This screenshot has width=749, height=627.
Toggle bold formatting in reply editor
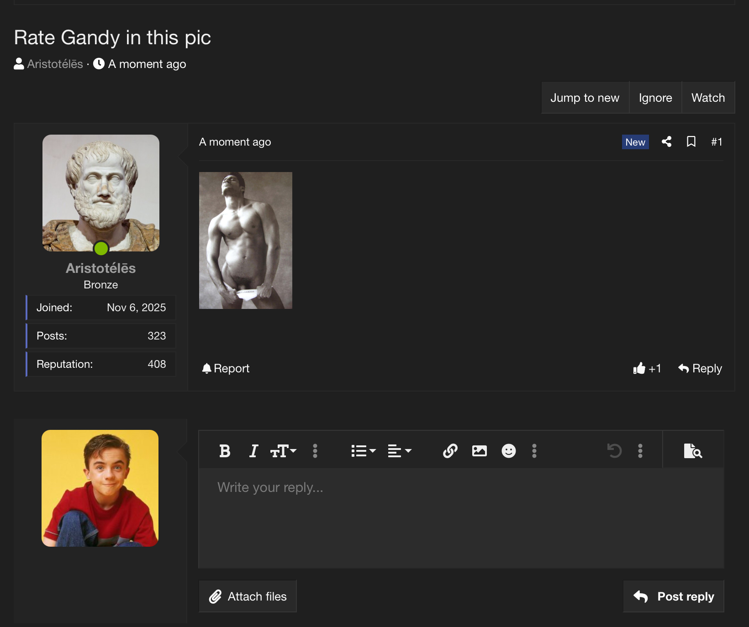[225, 451]
